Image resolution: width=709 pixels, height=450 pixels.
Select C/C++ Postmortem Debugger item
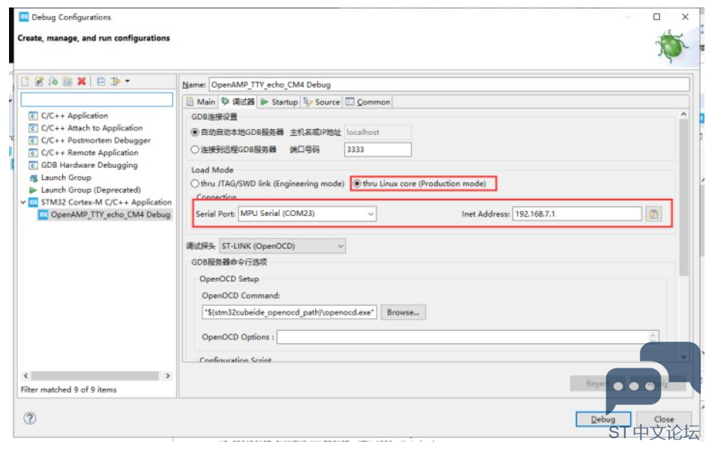click(x=95, y=140)
